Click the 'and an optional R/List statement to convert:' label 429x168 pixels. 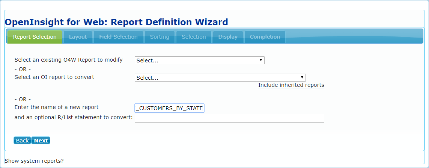(x=73, y=118)
